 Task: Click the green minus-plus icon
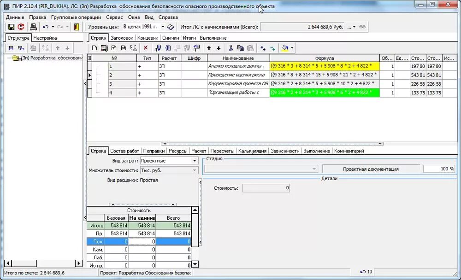point(273,48)
